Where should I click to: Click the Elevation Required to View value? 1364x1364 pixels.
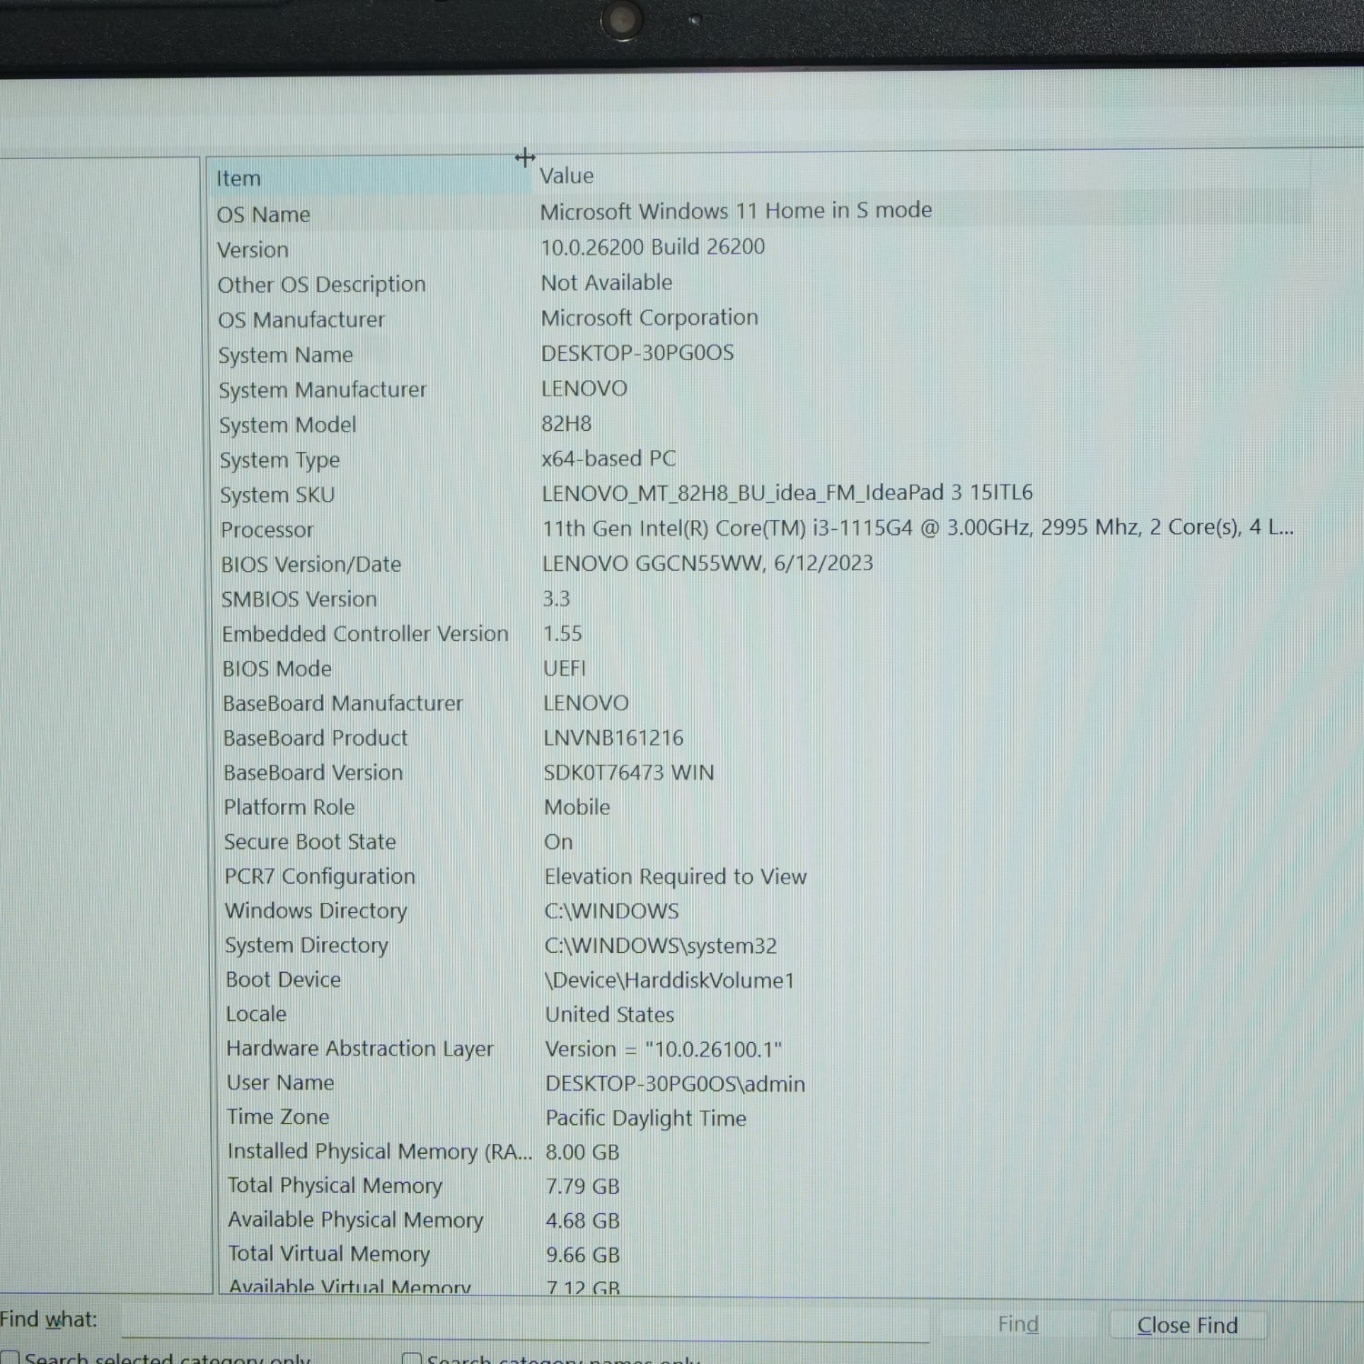coord(676,877)
